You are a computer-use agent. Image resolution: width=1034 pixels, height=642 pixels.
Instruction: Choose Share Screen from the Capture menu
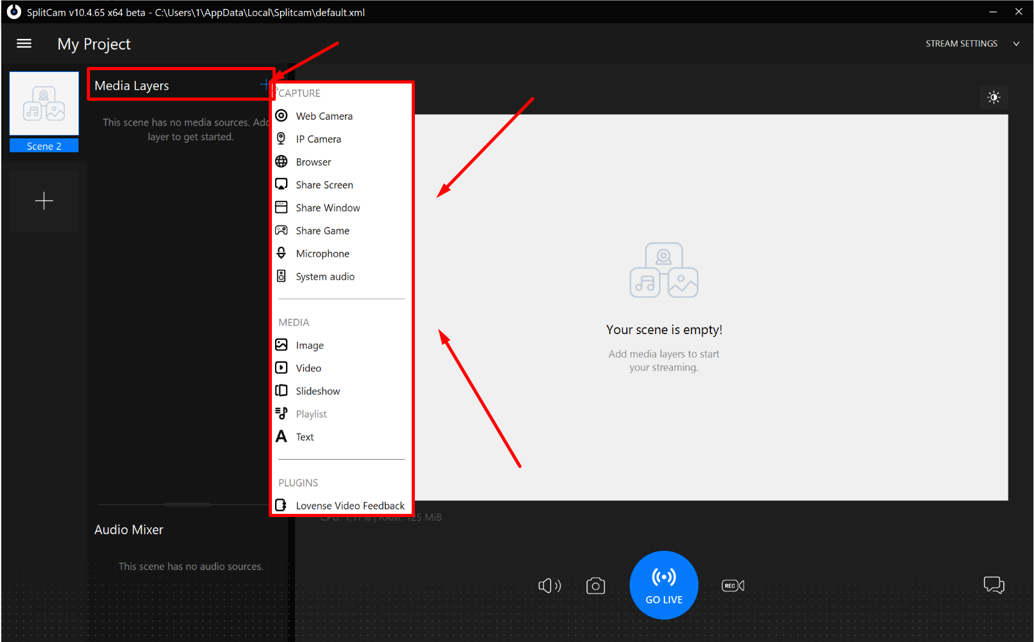324,184
